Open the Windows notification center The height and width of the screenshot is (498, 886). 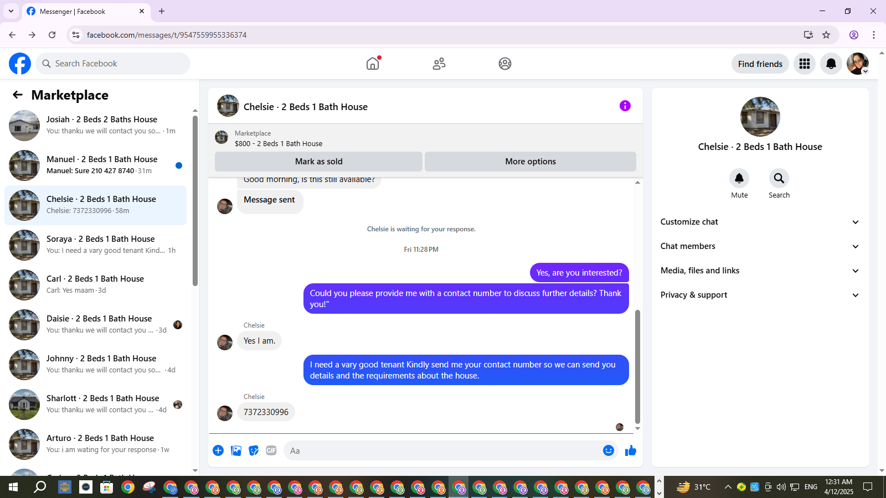point(868,487)
